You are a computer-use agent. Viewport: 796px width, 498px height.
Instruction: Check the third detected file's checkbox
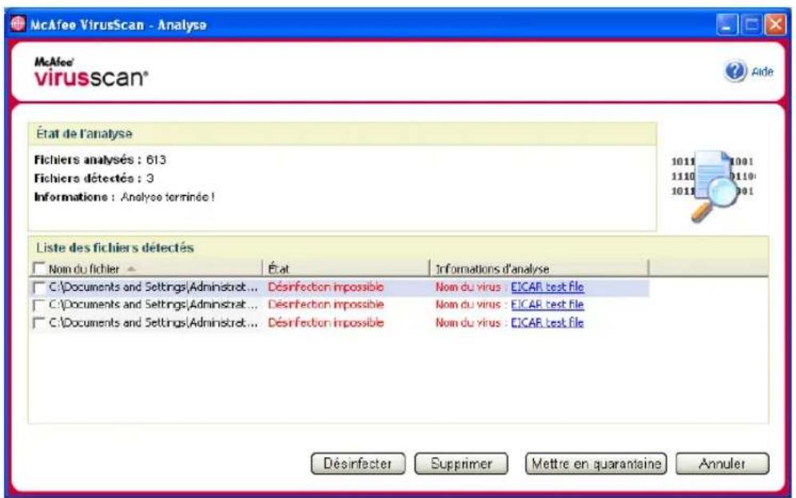(x=38, y=323)
